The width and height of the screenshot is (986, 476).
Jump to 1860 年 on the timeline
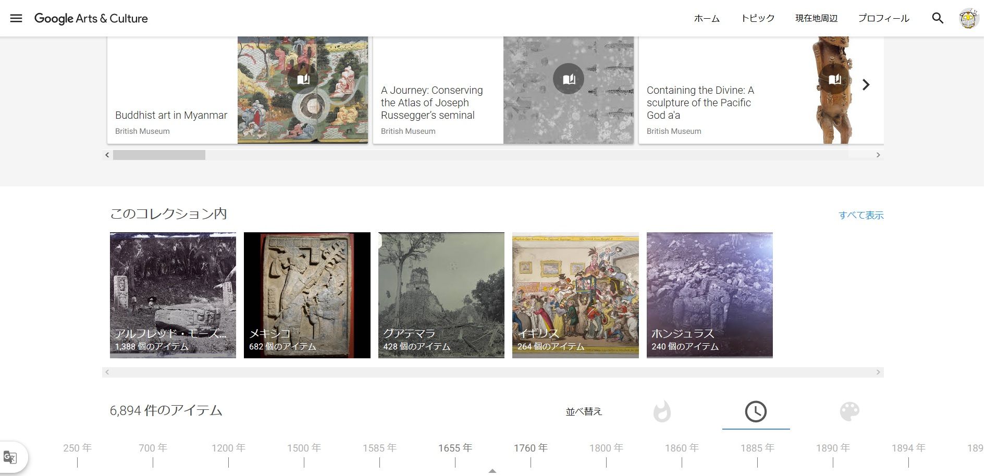(x=682, y=448)
